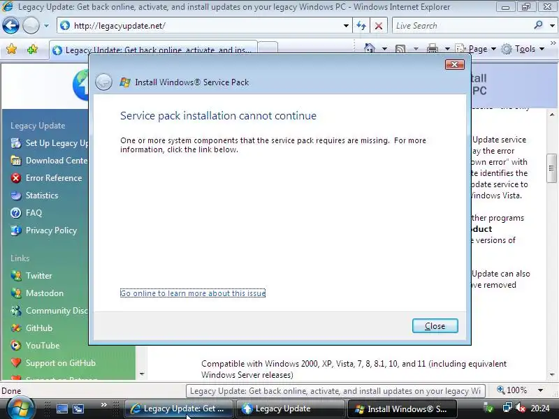Click Switch between windows quick launch icon
The width and height of the screenshot is (559, 419).
coord(78,409)
